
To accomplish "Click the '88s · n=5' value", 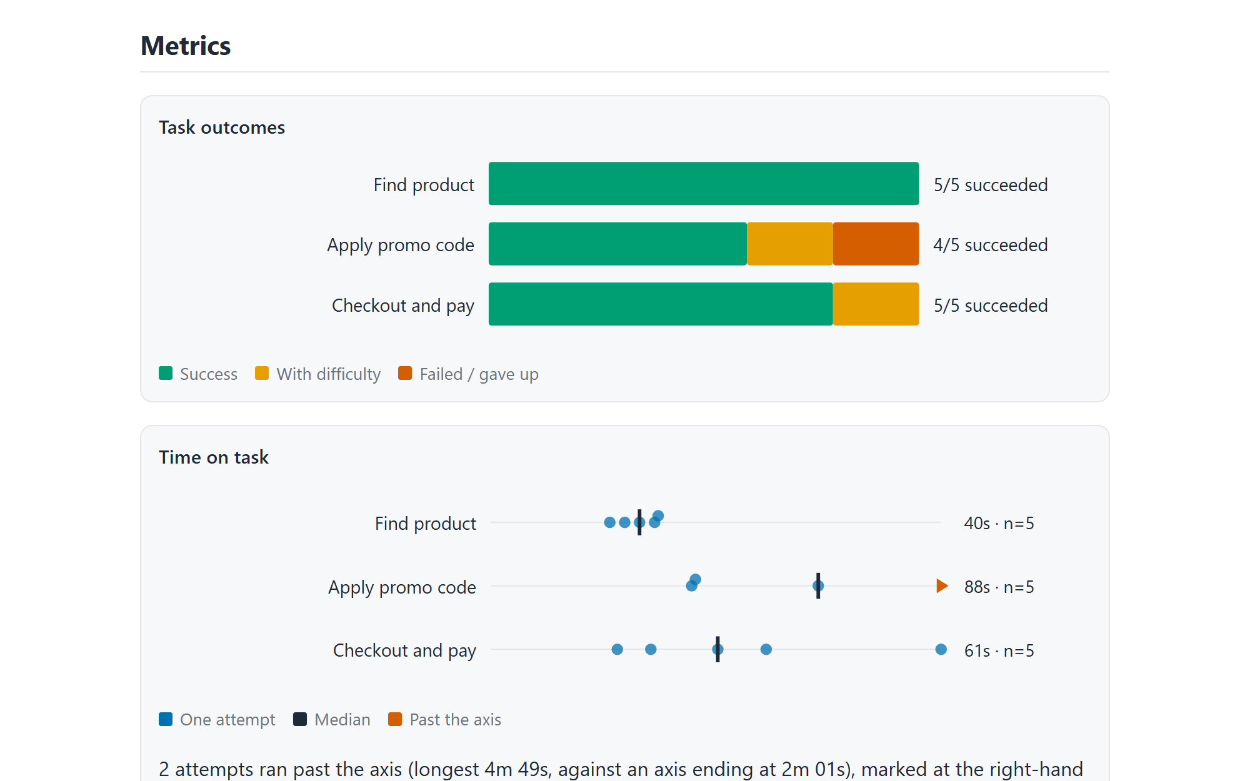I will 999,587.
